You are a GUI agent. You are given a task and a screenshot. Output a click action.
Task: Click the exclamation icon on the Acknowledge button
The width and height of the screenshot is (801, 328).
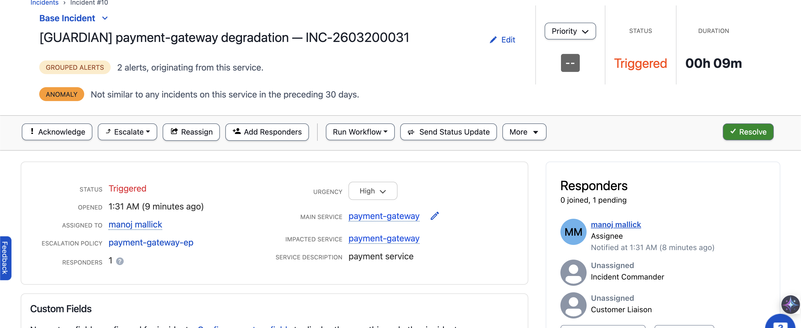pos(32,132)
